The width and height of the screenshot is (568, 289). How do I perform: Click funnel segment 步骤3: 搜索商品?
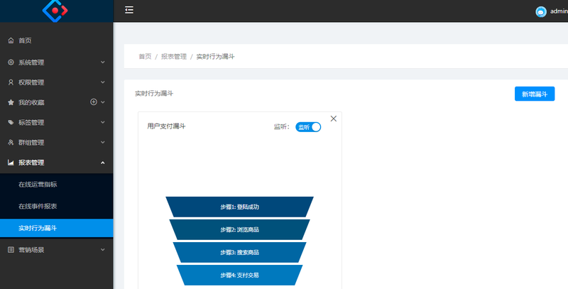click(x=239, y=252)
